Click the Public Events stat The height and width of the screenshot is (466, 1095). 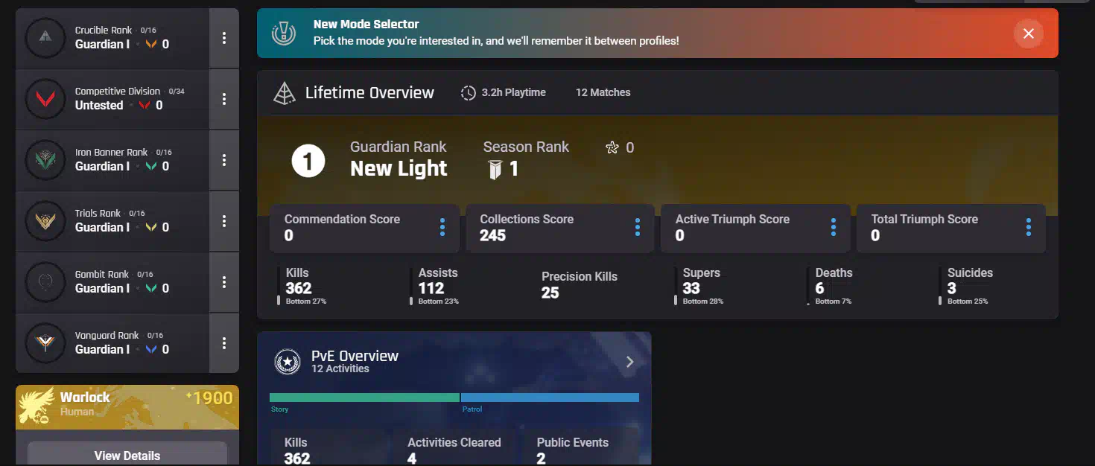coord(573,449)
